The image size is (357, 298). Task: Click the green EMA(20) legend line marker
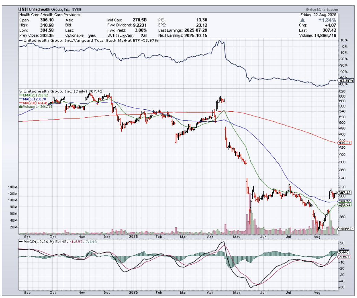pyautogui.click(x=21, y=95)
